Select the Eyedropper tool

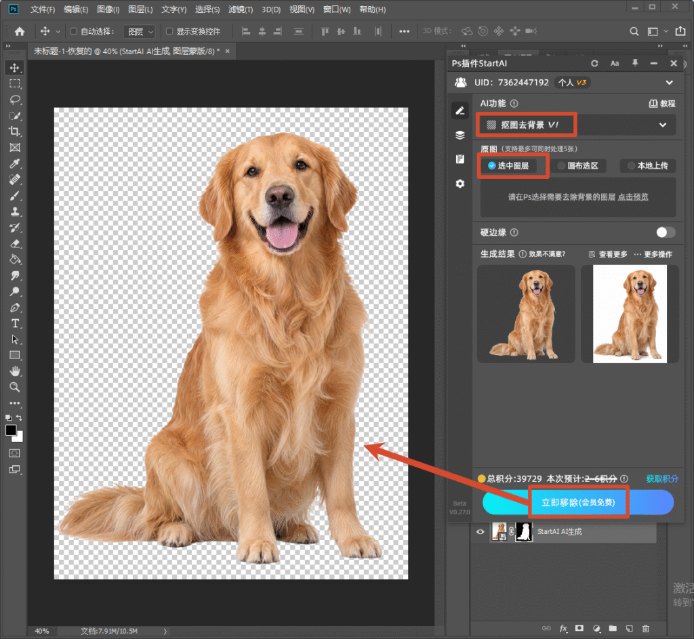(x=15, y=164)
